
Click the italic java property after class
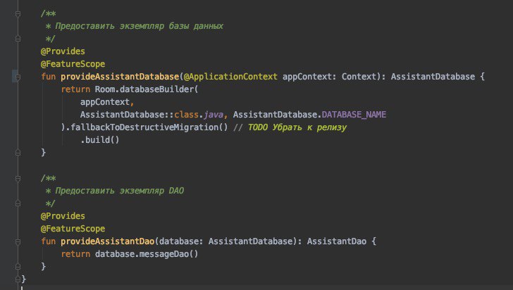tap(214, 115)
